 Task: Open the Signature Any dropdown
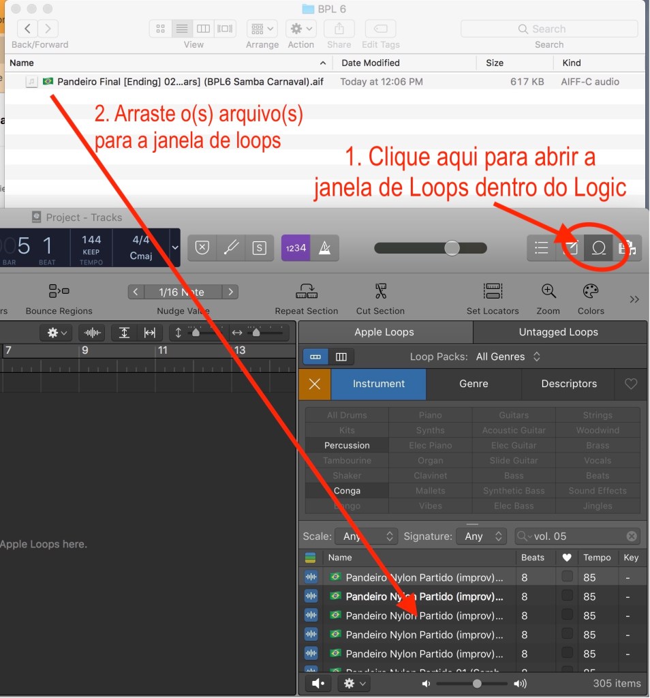[481, 536]
